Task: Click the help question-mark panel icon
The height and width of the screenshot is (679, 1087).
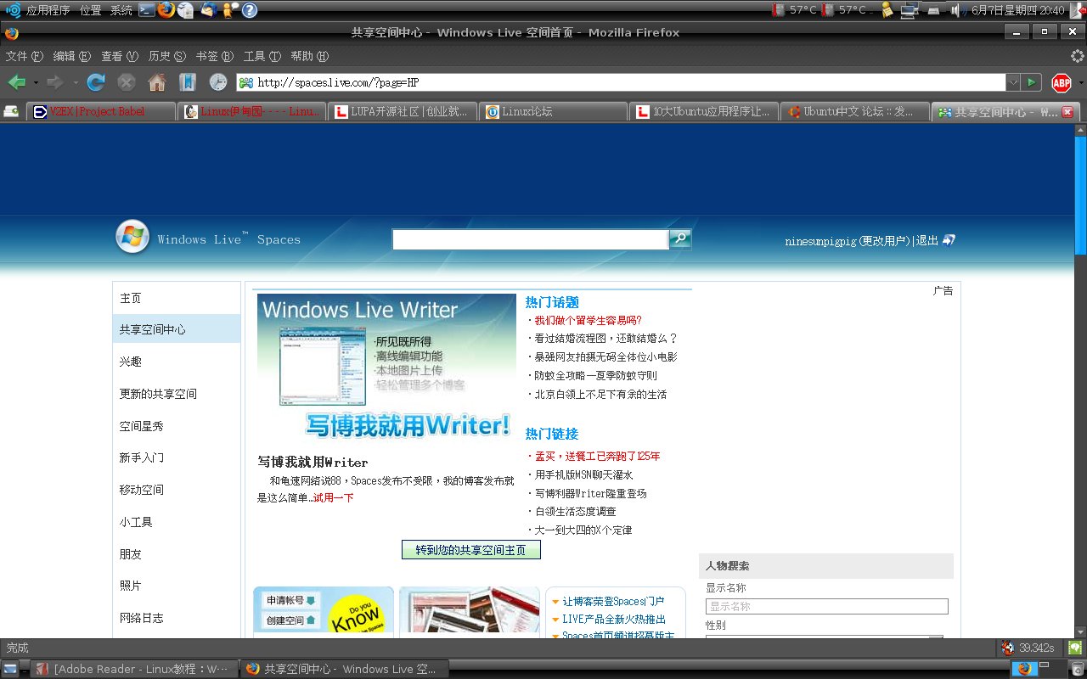Action: [250, 10]
